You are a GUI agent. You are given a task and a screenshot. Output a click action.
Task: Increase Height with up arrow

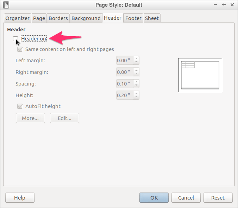tap(136, 93)
